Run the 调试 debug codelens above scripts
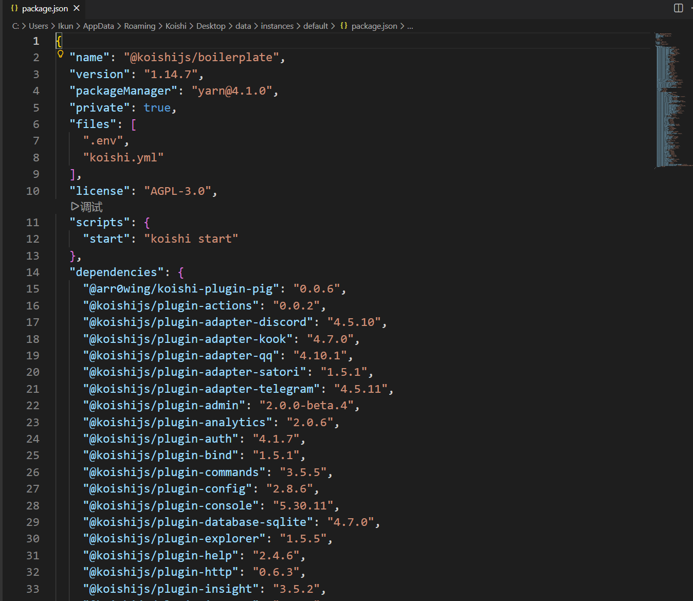This screenshot has height=601, width=693. [87, 207]
